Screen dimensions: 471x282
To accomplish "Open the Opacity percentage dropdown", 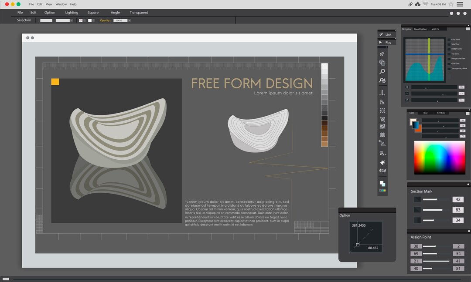I will (x=129, y=20).
